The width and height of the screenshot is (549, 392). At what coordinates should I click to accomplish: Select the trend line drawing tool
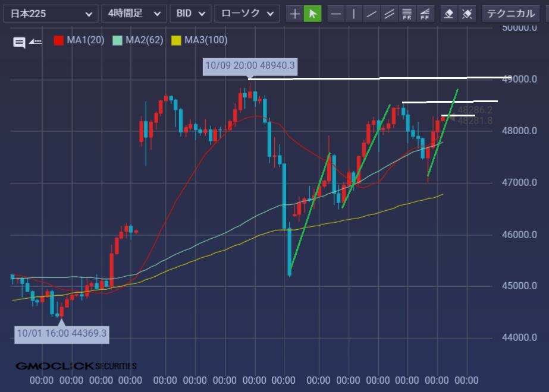coord(372,13)
